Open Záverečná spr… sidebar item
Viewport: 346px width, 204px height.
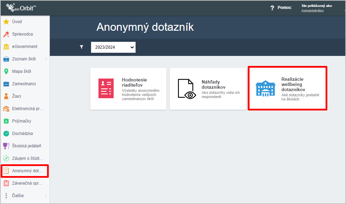(25, 183)
